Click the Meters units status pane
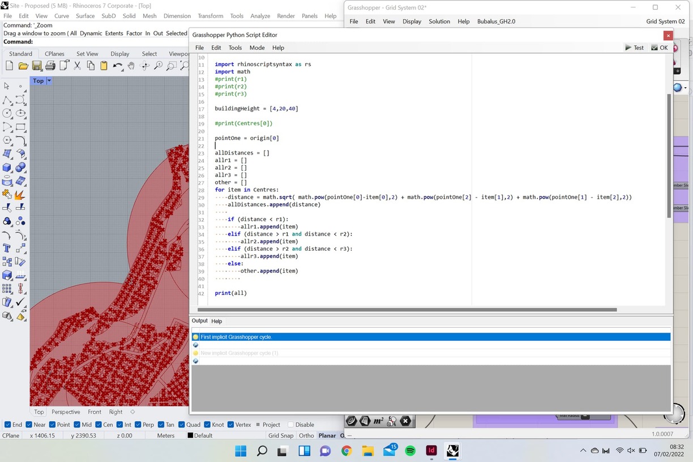Viewport: 693px width, 462px height. click(x=166, y=435)
